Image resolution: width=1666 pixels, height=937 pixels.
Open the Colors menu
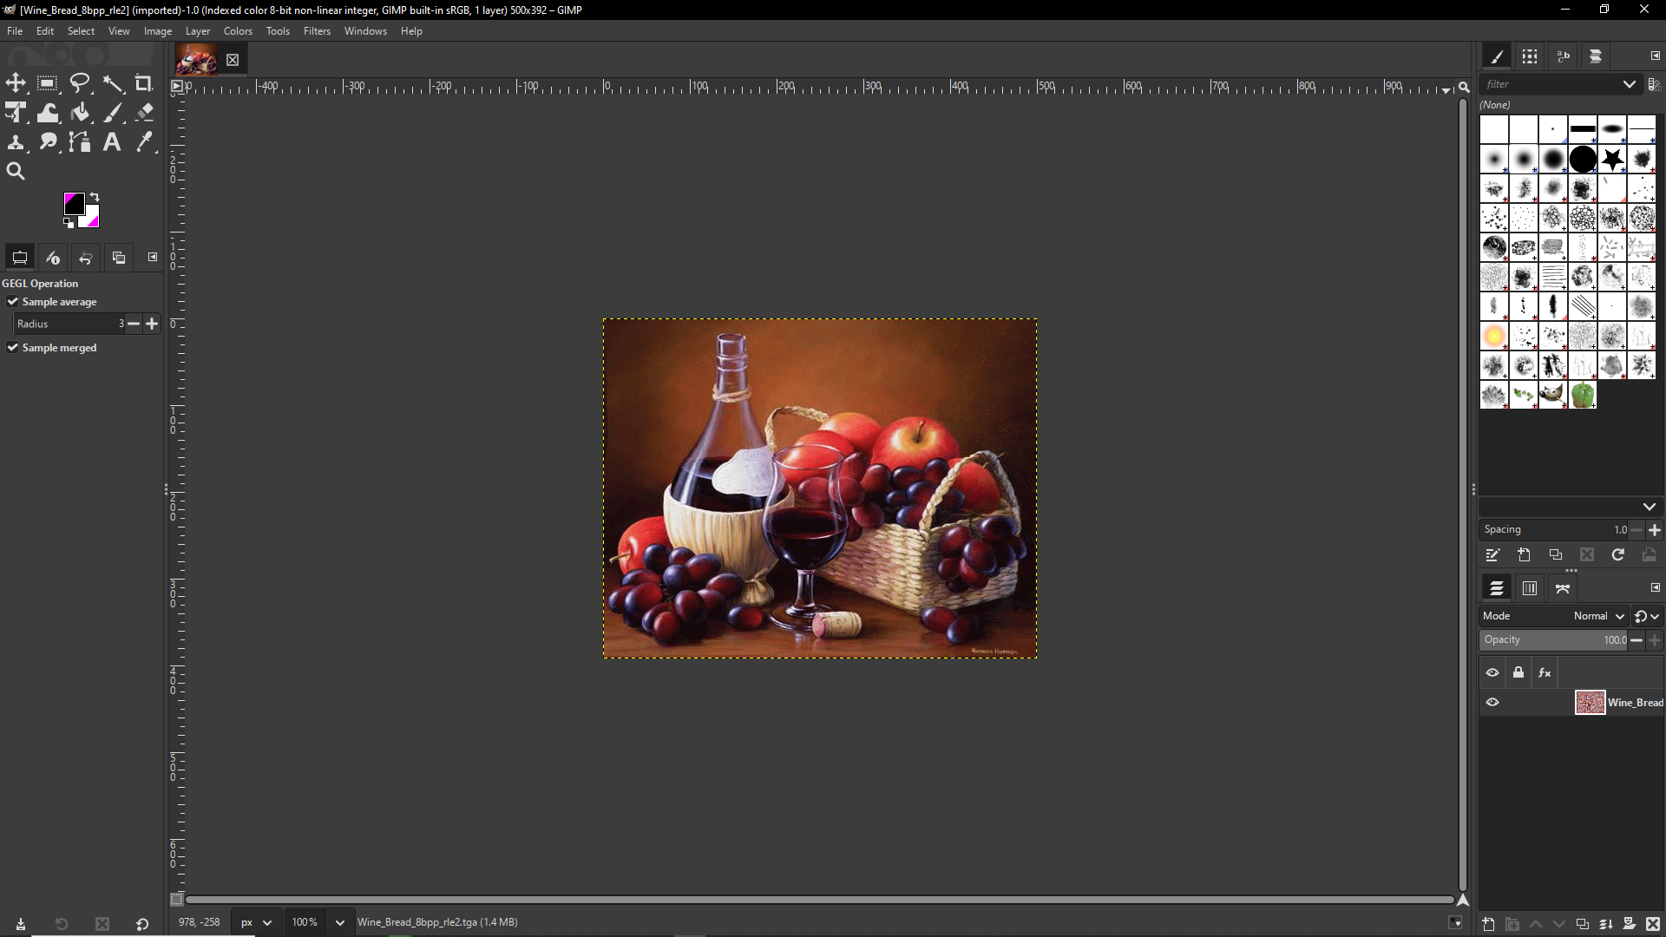238,31
